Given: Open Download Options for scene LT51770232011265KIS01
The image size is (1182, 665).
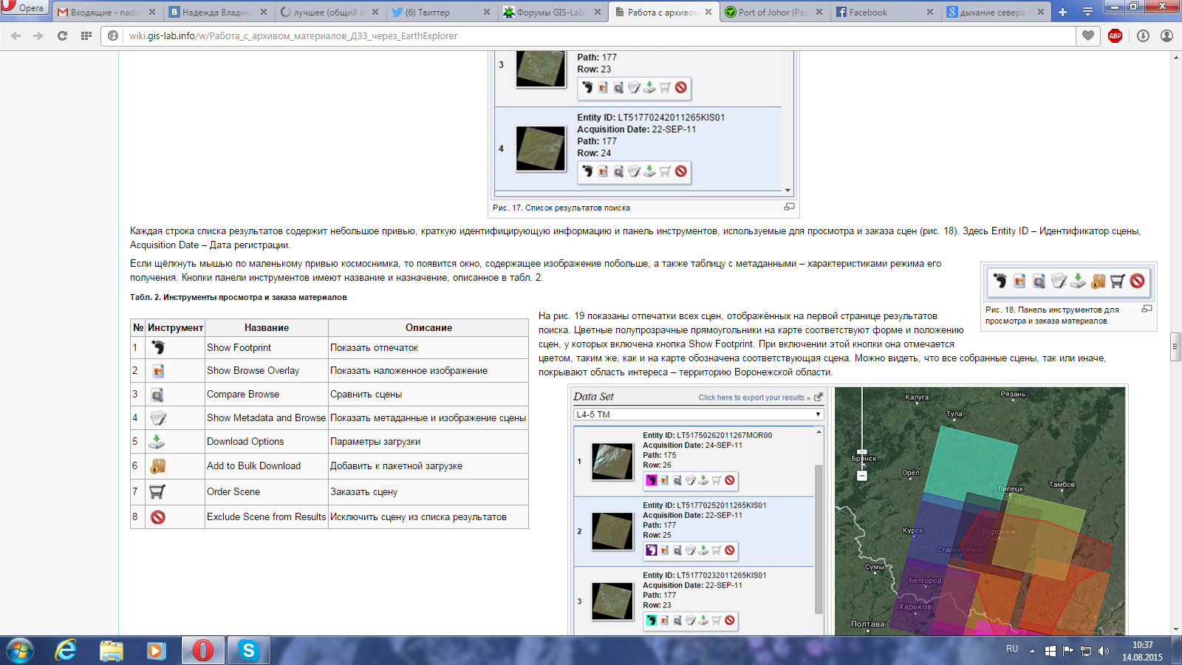Looking at the screenshot, I should click(x=703, y=621).
